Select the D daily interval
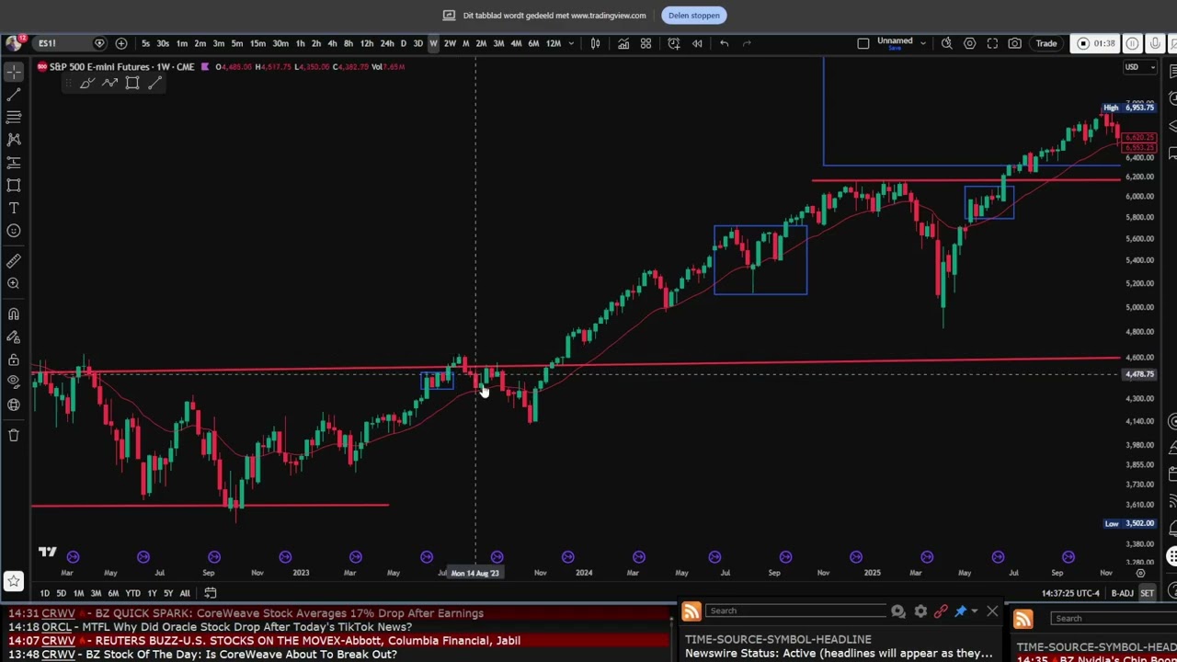This screenshot has width=1177, height=662. pyautogui.click(x=403, y=43)
